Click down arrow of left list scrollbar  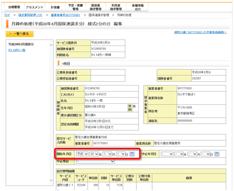point(51,180)
